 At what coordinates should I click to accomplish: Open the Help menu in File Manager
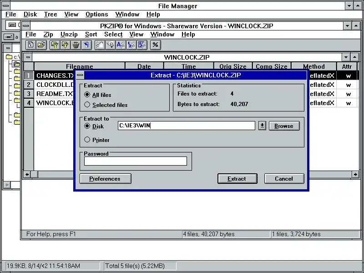coord(153,15)
